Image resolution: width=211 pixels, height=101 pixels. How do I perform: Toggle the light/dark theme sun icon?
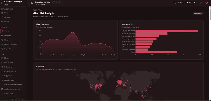pos(201,3)
